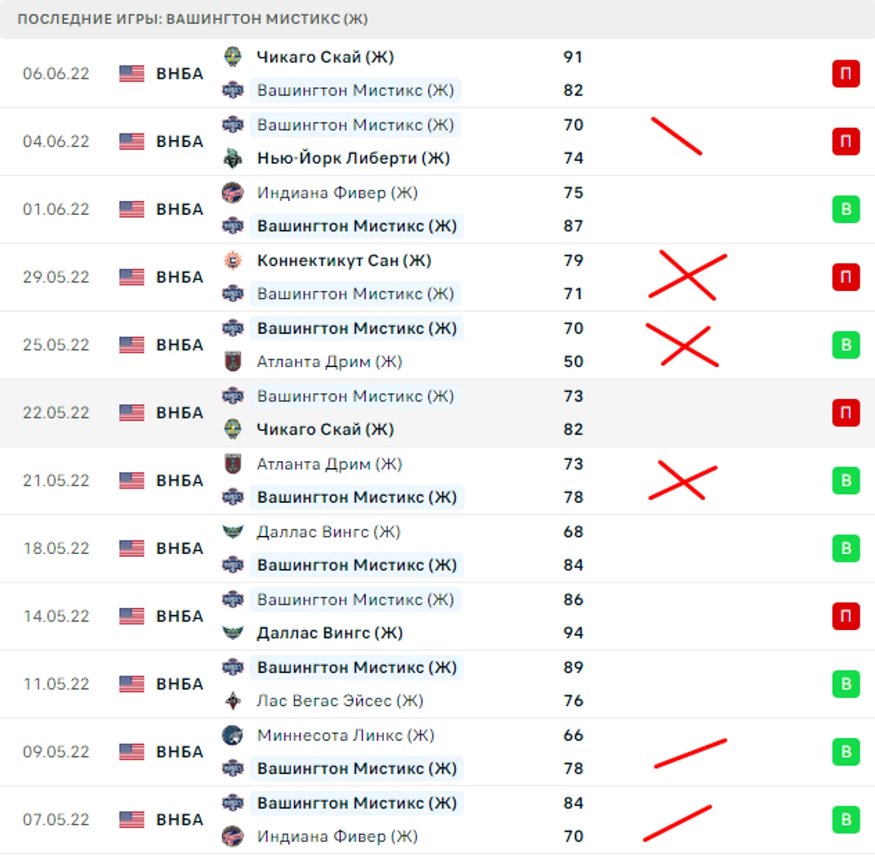Select the Connecticut Sun logo in the 29.05.22 game
Viewport: 875px width, 858px height.
(x=233, y=261)
